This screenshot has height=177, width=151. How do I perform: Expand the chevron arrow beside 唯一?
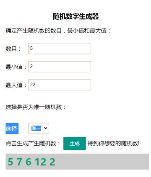point(45,128)
